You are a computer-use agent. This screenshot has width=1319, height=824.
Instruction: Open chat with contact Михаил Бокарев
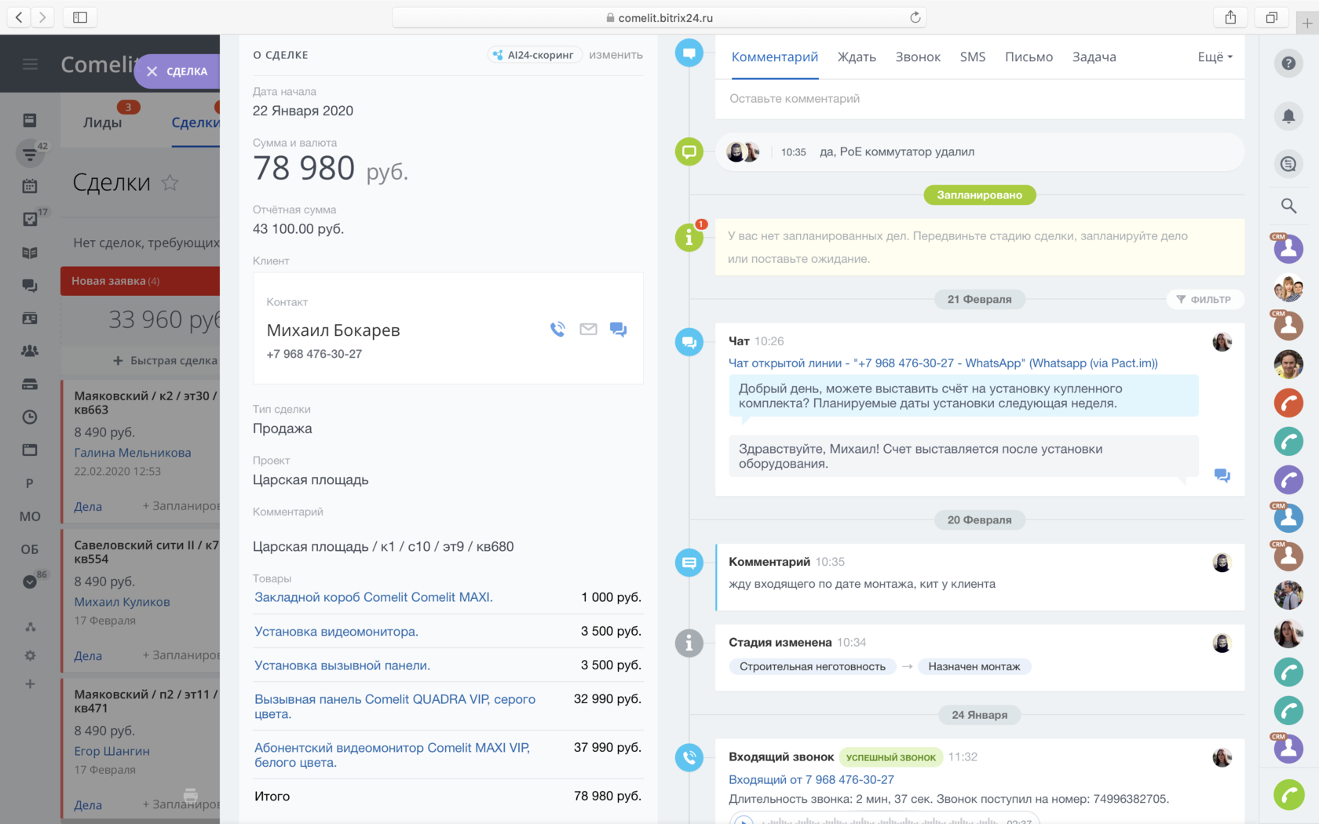[619, 330]
